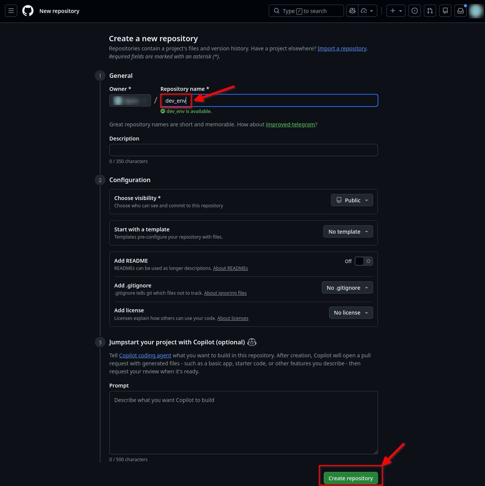Open the pull requests icon

[430, 11]
